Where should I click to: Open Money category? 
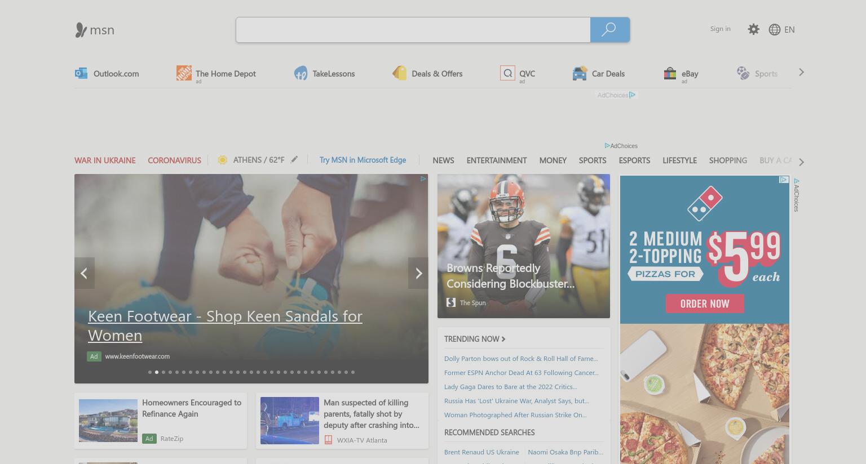click(553, 160)
